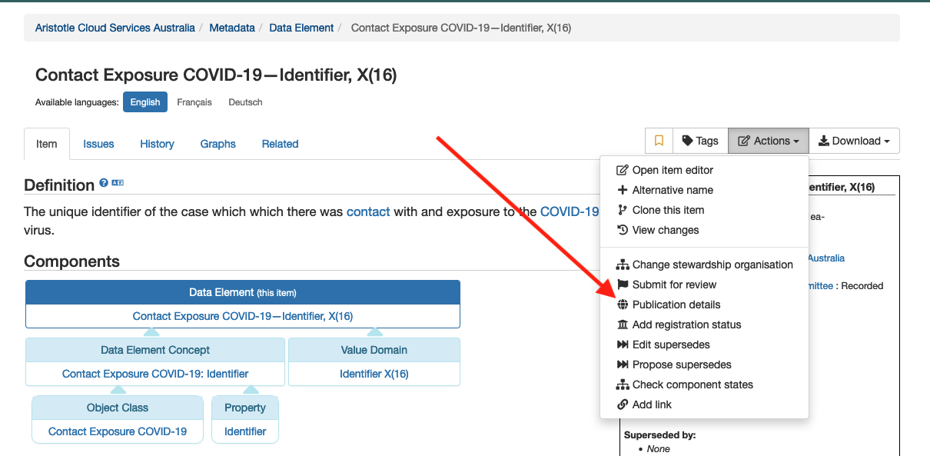Click the help icon beside Definition
The width and height of the screenshot is (930, 456).
(x=104, y=184)
